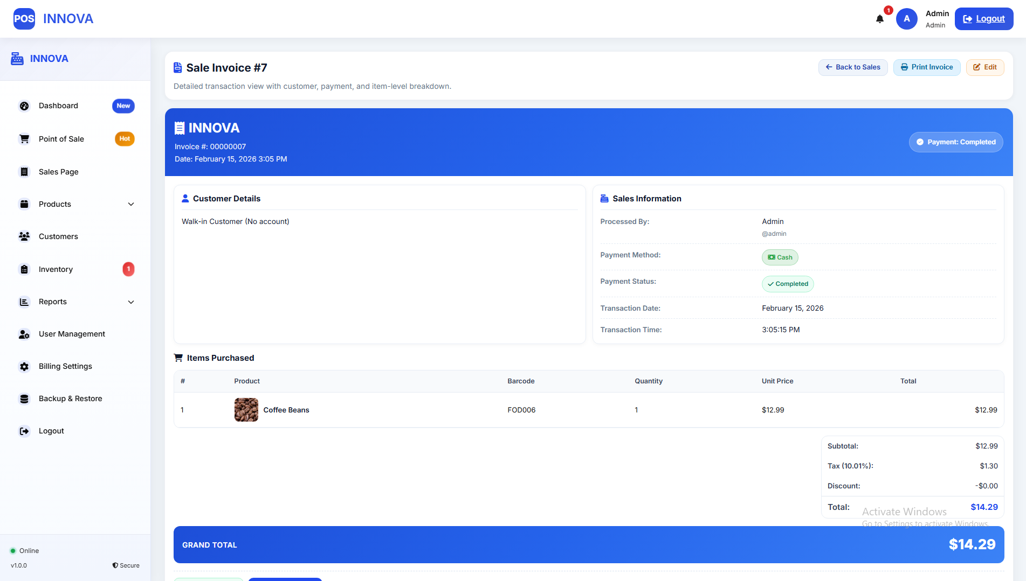Click the Admin avatar circle
Screen dimensions: 1026x581
(x=906, y=19)
